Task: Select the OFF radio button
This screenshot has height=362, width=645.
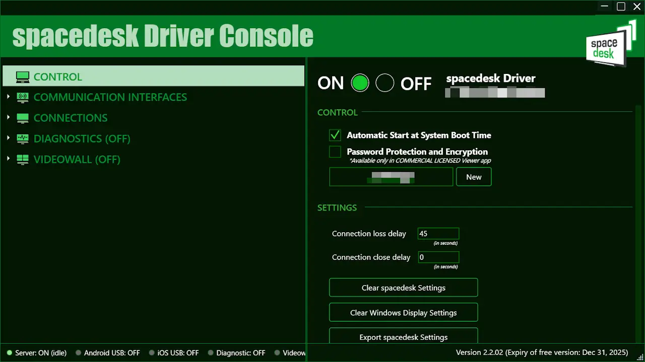Action: 385,83
